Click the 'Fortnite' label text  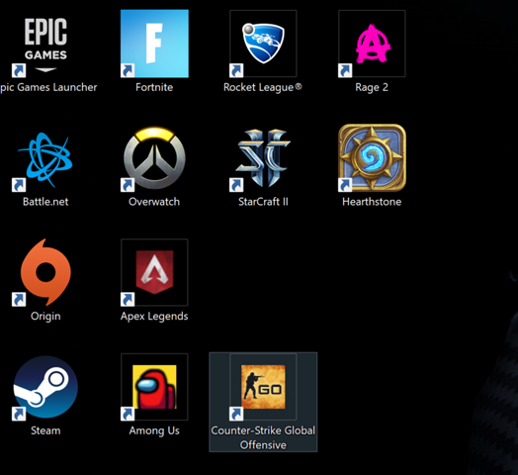coord(154,87)
